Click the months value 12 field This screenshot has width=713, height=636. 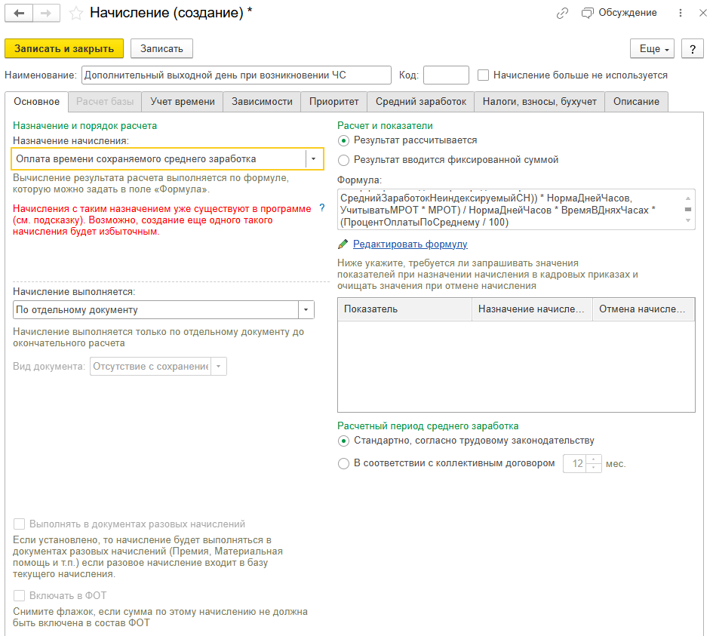[x=575, y=464]
